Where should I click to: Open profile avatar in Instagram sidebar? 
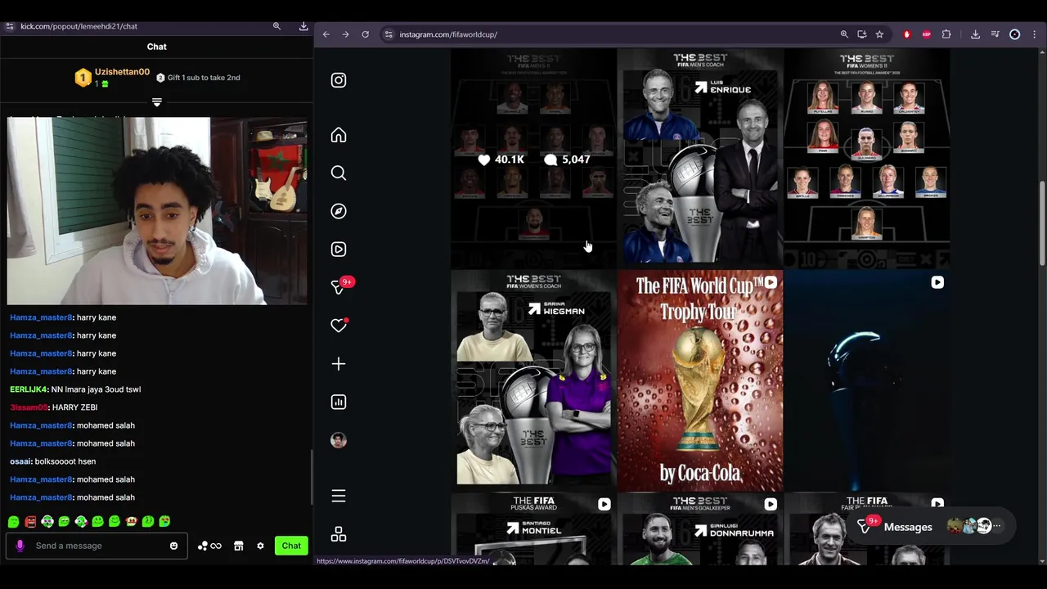(x=339, y=440)
